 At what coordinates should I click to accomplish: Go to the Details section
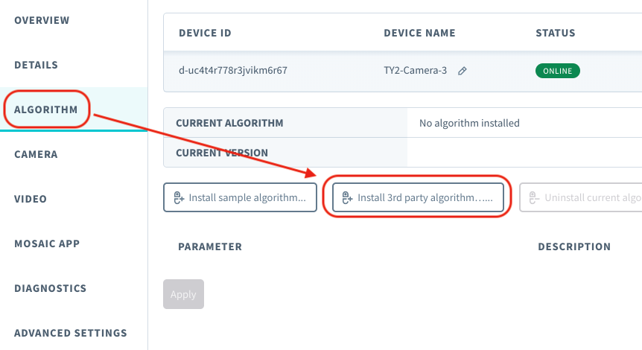pyautogui.click(x=36, y=65)
